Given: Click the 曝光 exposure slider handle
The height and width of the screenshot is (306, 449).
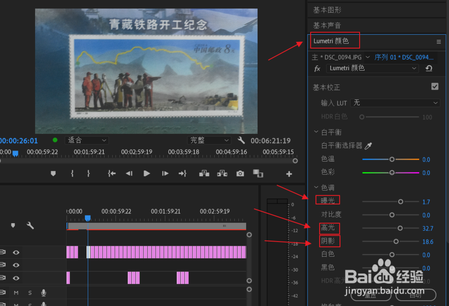Looking at the screenshot, I should 401,202.
